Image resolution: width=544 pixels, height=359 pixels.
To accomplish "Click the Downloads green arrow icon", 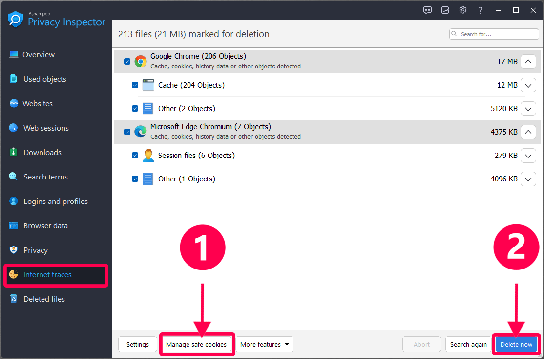I will [14, 152].
